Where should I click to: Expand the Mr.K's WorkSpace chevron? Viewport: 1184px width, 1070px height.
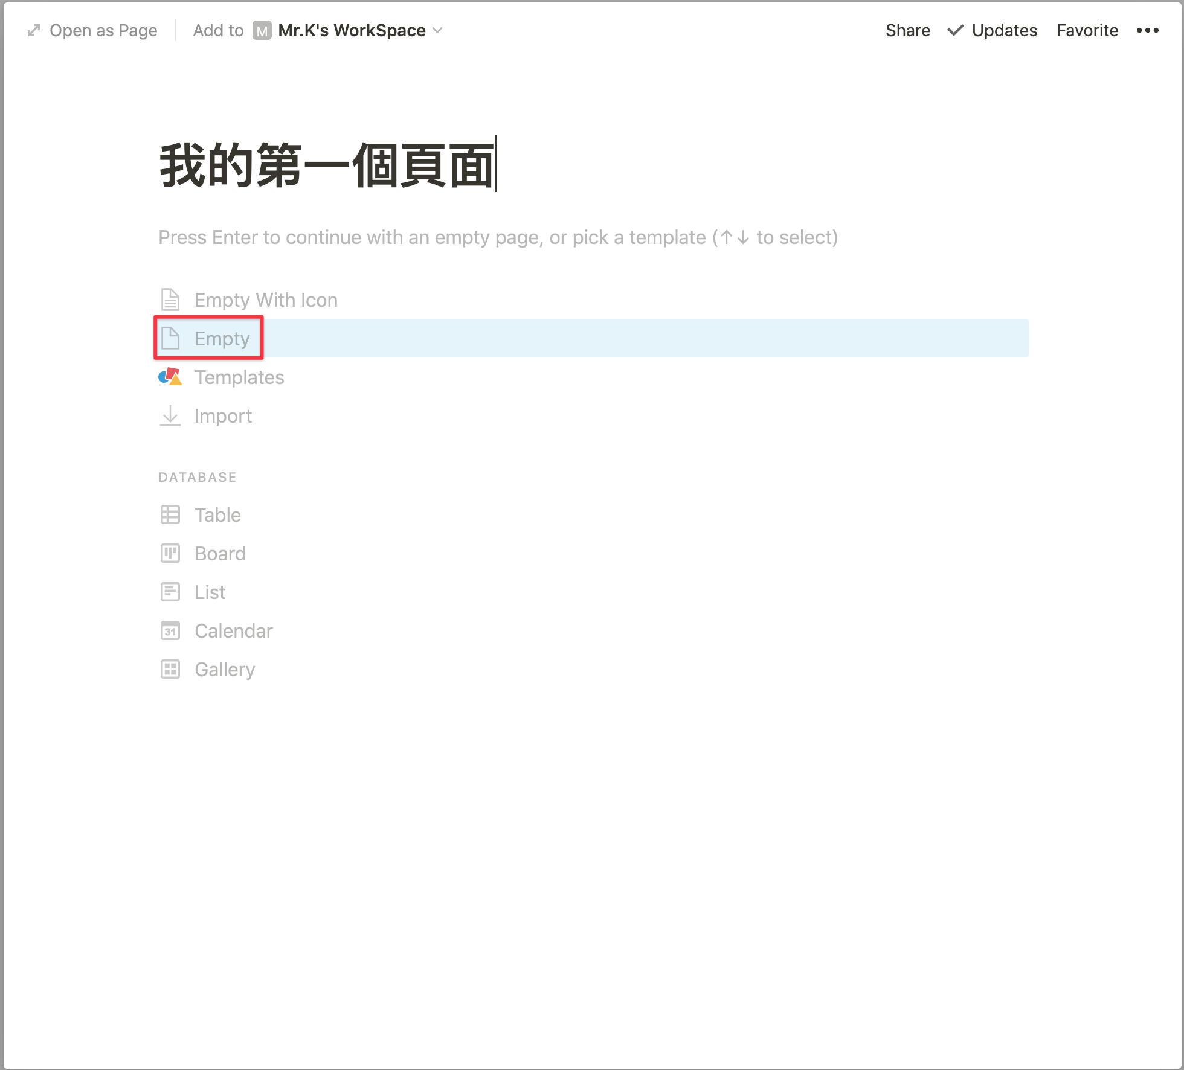(x=438, y=30)
